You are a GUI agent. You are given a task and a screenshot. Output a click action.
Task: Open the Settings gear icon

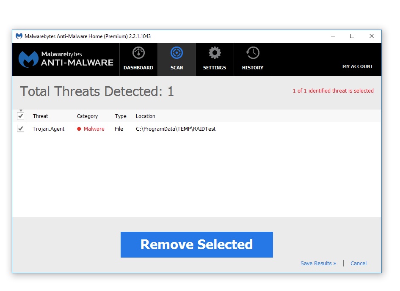[x=215, y=53]
